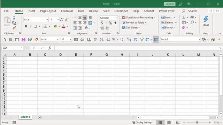Apply Comma Style format
The width and height of the screenshot is (223, 125).
tap(115, 23)
